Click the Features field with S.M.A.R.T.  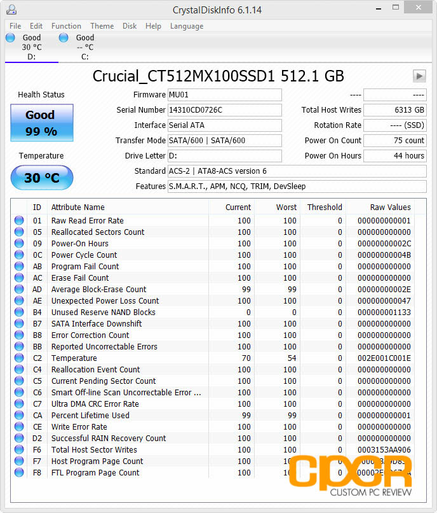(x=297, y=186)
